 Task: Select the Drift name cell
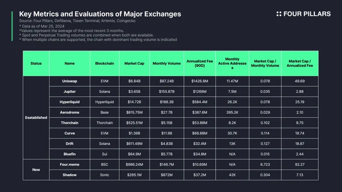69,144
